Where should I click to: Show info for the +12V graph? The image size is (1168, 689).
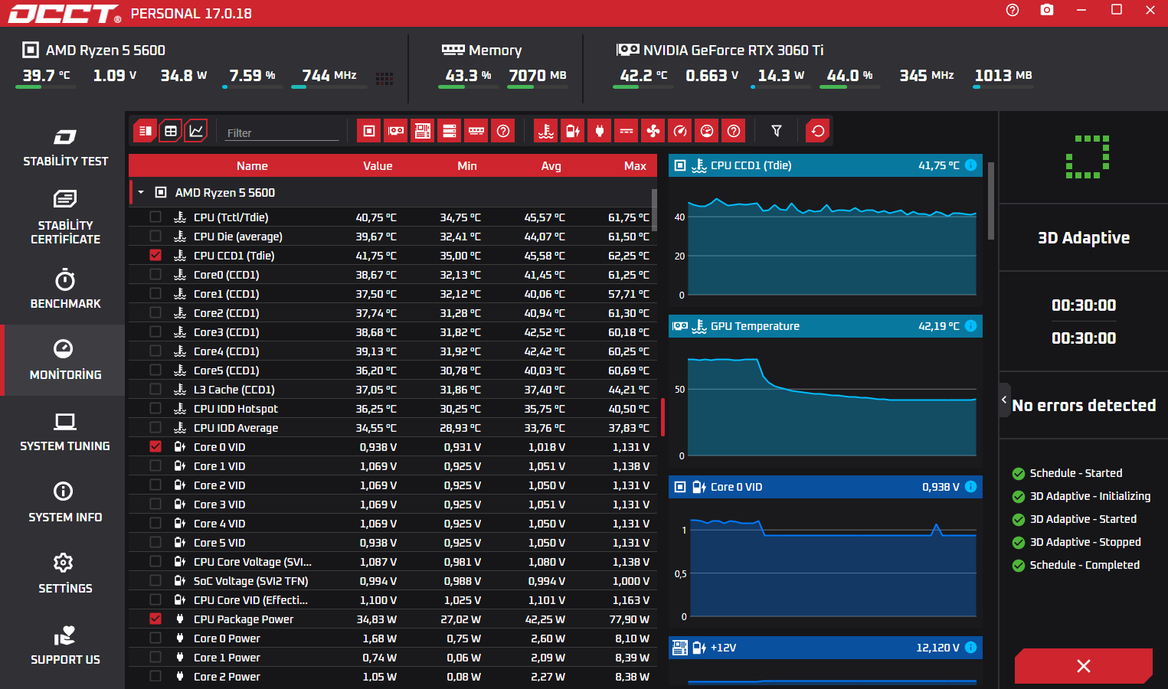(x=971, y=648)
